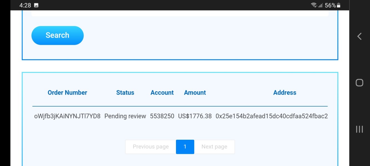Image resolution: width=370 pixels, height=166 pixels.
Task: Click the Order Number column header
Action: coord(67,93)
